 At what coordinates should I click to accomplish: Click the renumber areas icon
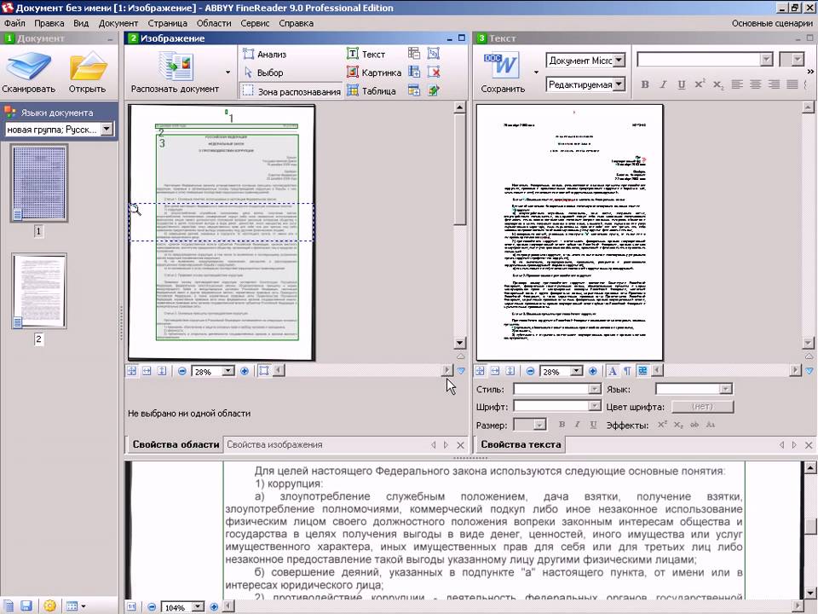coord(434,53)
